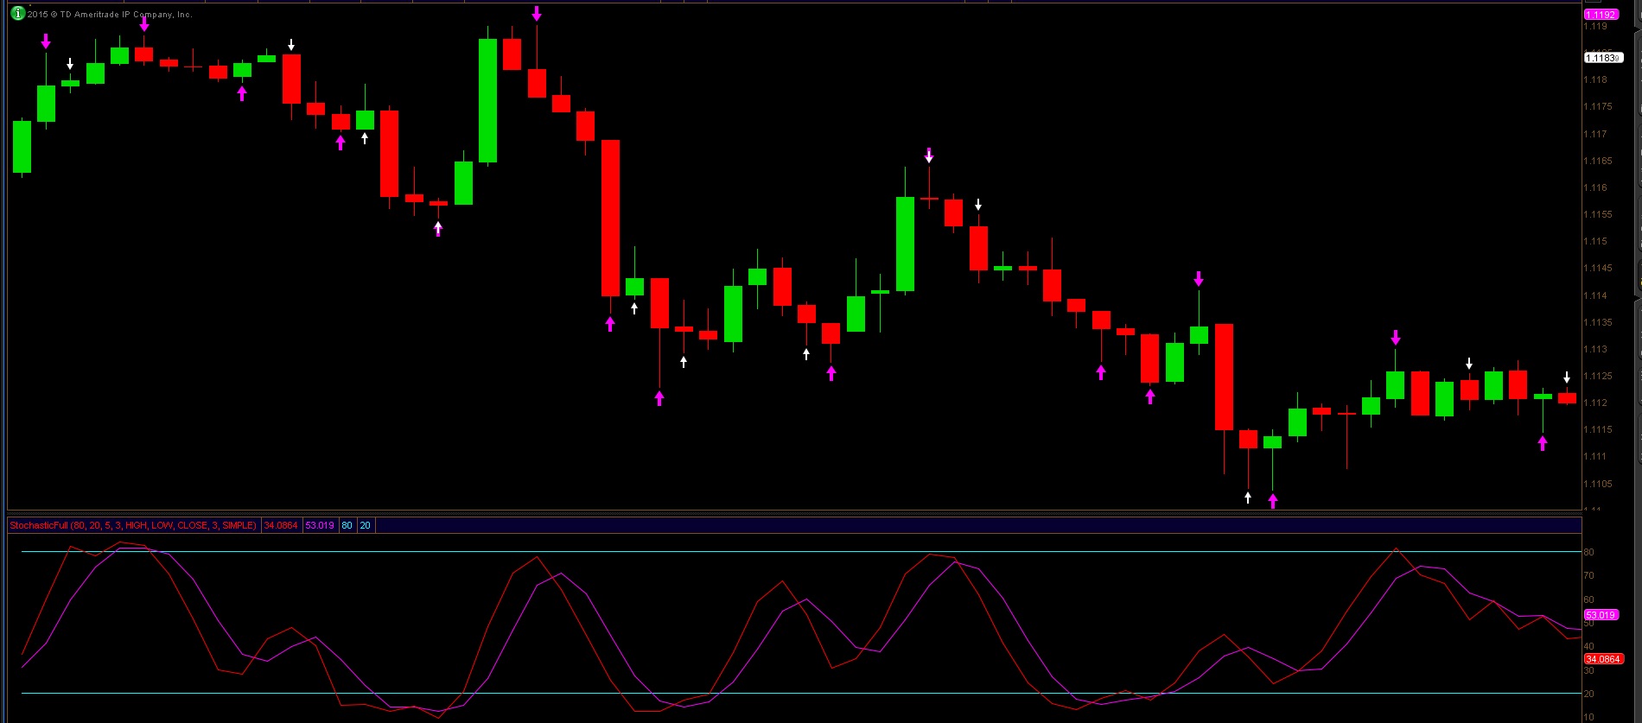Click the white 1.1183 current price bubble

(x=1602, y=58)
